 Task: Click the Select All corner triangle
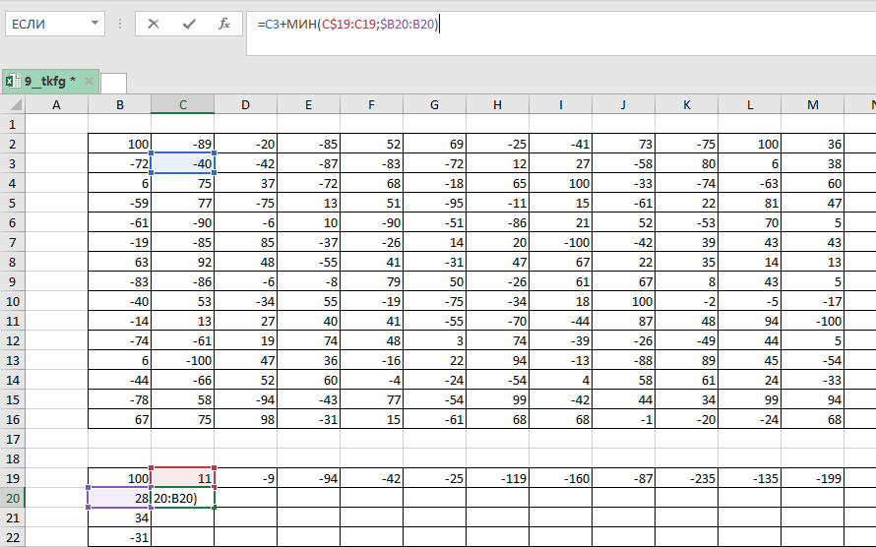coord(12,105)
